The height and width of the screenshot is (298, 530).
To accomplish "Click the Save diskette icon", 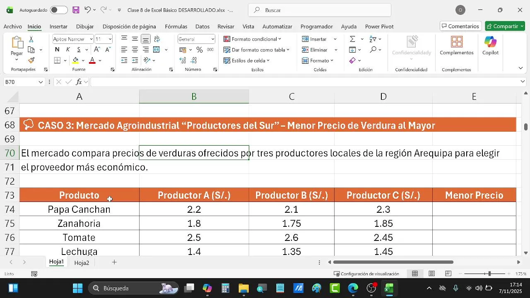I will point(76,10).
